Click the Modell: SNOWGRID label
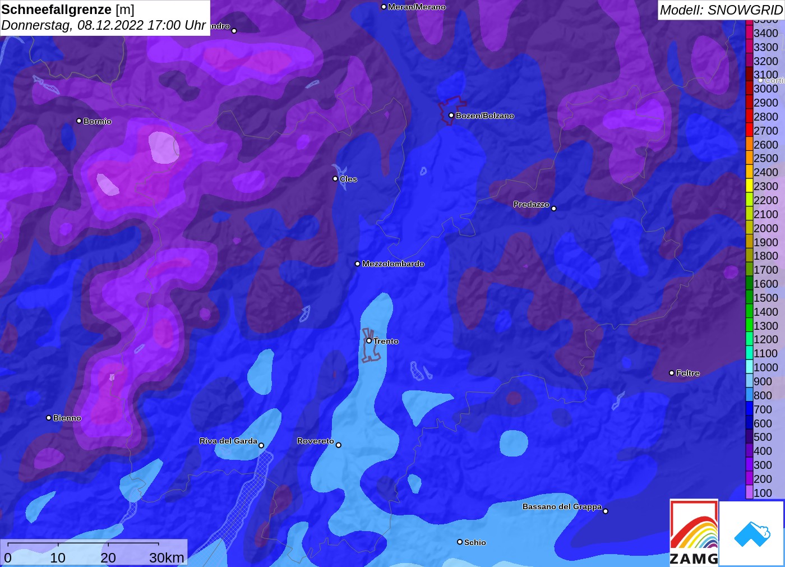The height and width of the screenshot is (567, 785). 721,10
